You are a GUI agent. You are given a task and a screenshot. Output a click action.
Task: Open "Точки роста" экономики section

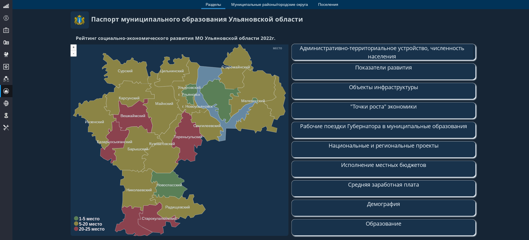384,111
